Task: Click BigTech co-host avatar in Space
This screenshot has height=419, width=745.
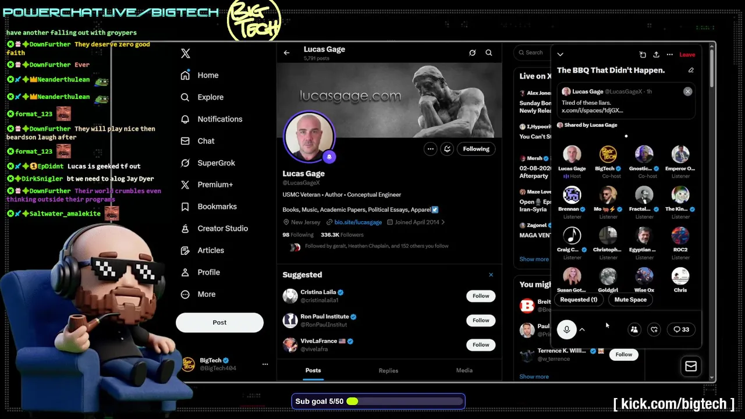Action: (x=608, y=154)
